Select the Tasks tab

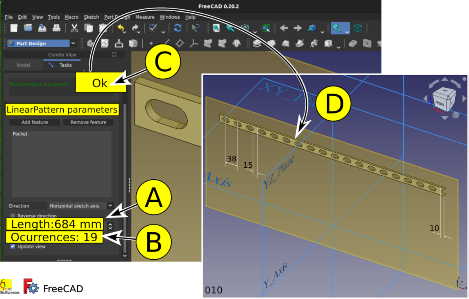click(62, 65)
